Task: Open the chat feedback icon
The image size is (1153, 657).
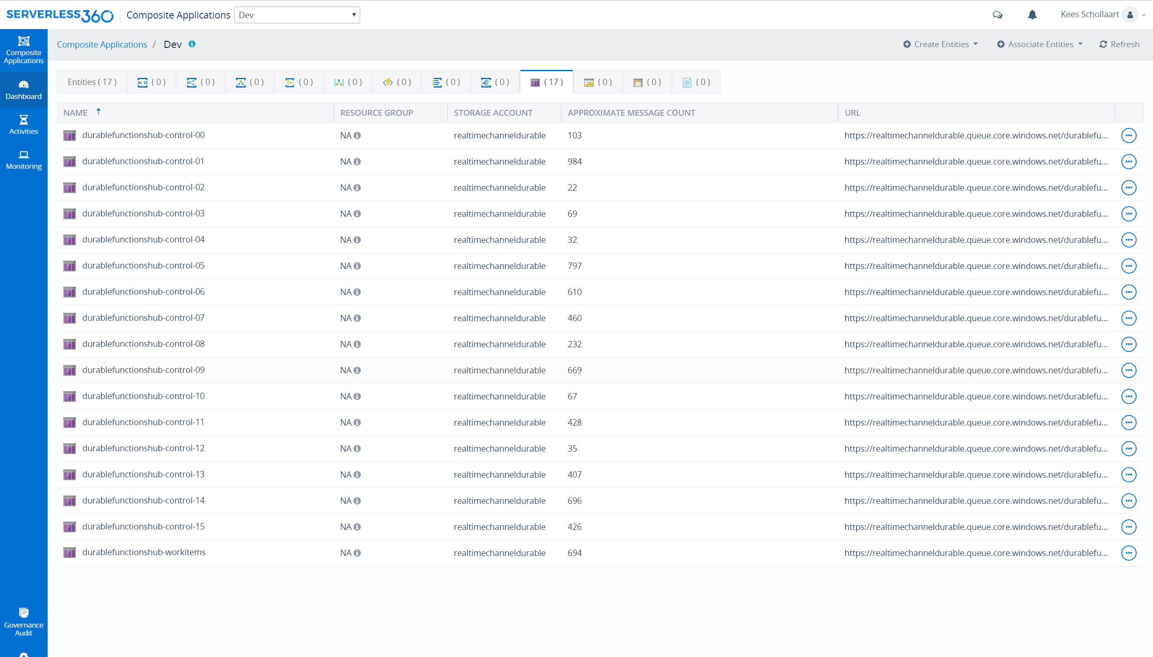Action: coord(997,15)
